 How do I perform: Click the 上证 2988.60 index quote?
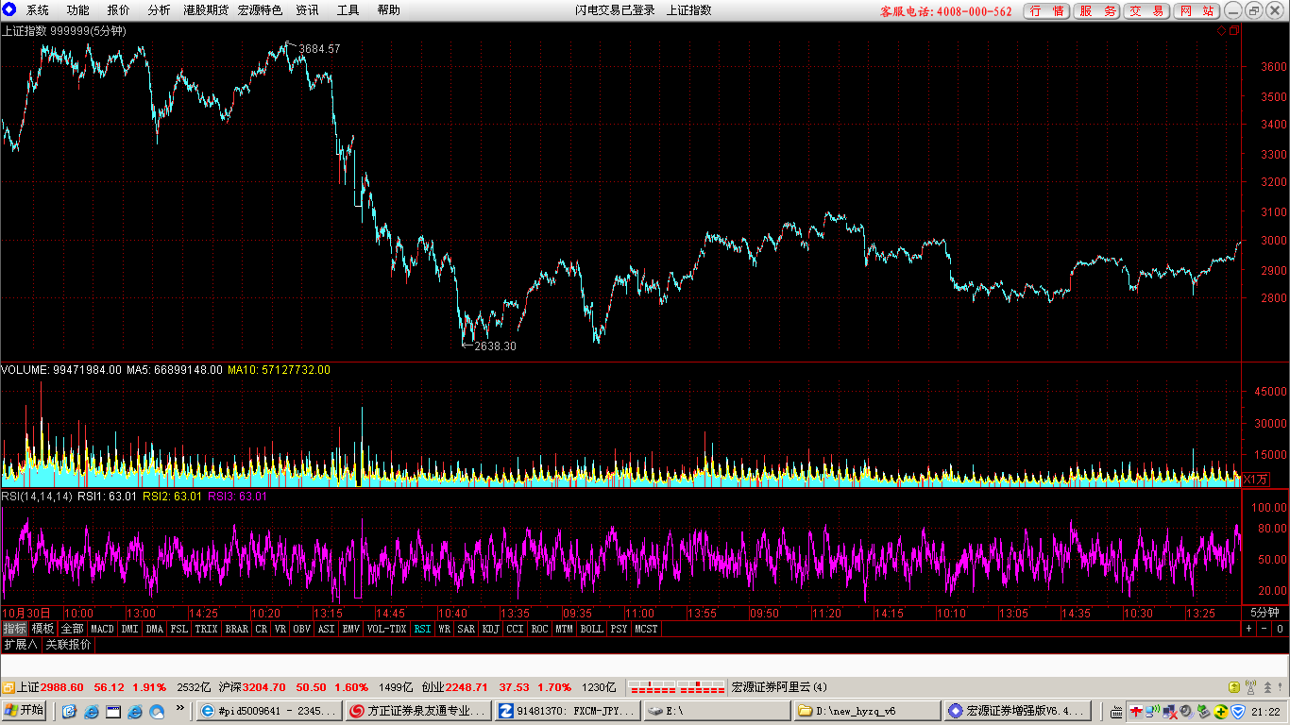point(50,687)
